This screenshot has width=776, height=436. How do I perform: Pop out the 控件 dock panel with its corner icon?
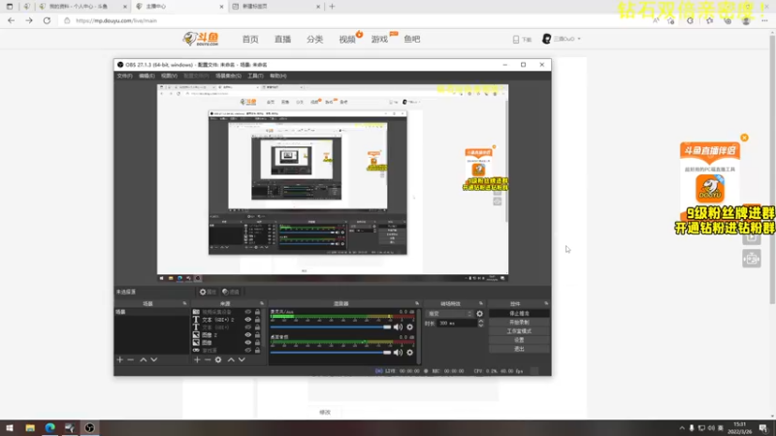pos(546,303)
